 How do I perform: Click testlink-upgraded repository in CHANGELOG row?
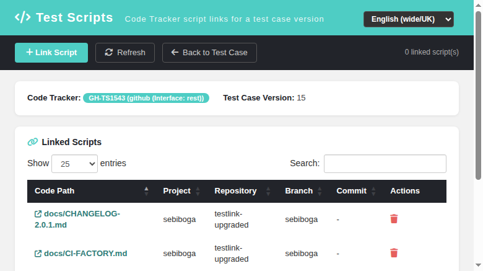coord(232,219)
